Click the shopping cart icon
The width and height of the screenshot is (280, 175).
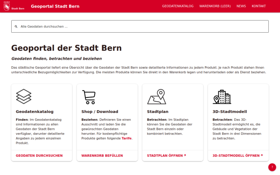(89, 97)
